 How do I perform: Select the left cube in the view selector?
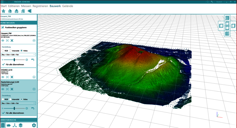pyautogui.click(x=221, y=26)
